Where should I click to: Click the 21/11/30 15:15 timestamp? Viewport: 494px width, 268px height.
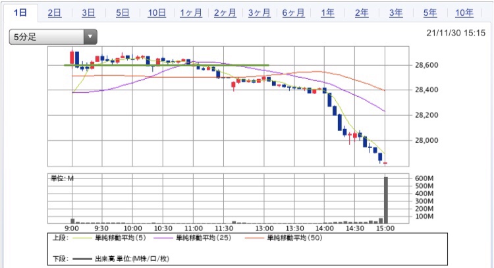(456, 33)
